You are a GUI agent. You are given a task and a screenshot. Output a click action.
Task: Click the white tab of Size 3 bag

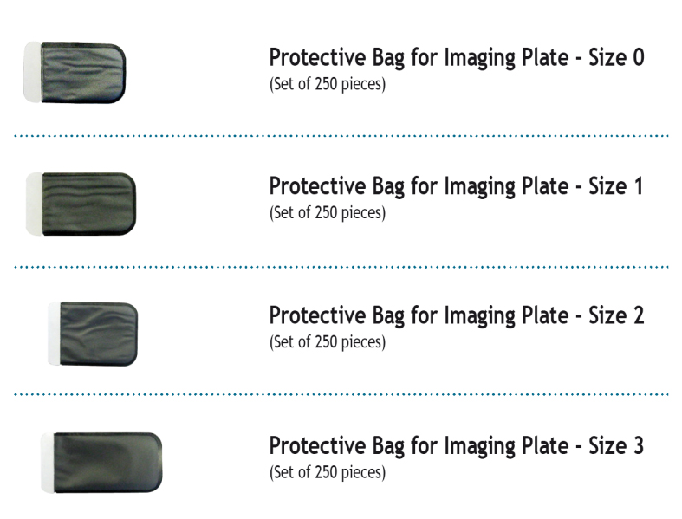point(48,463)
